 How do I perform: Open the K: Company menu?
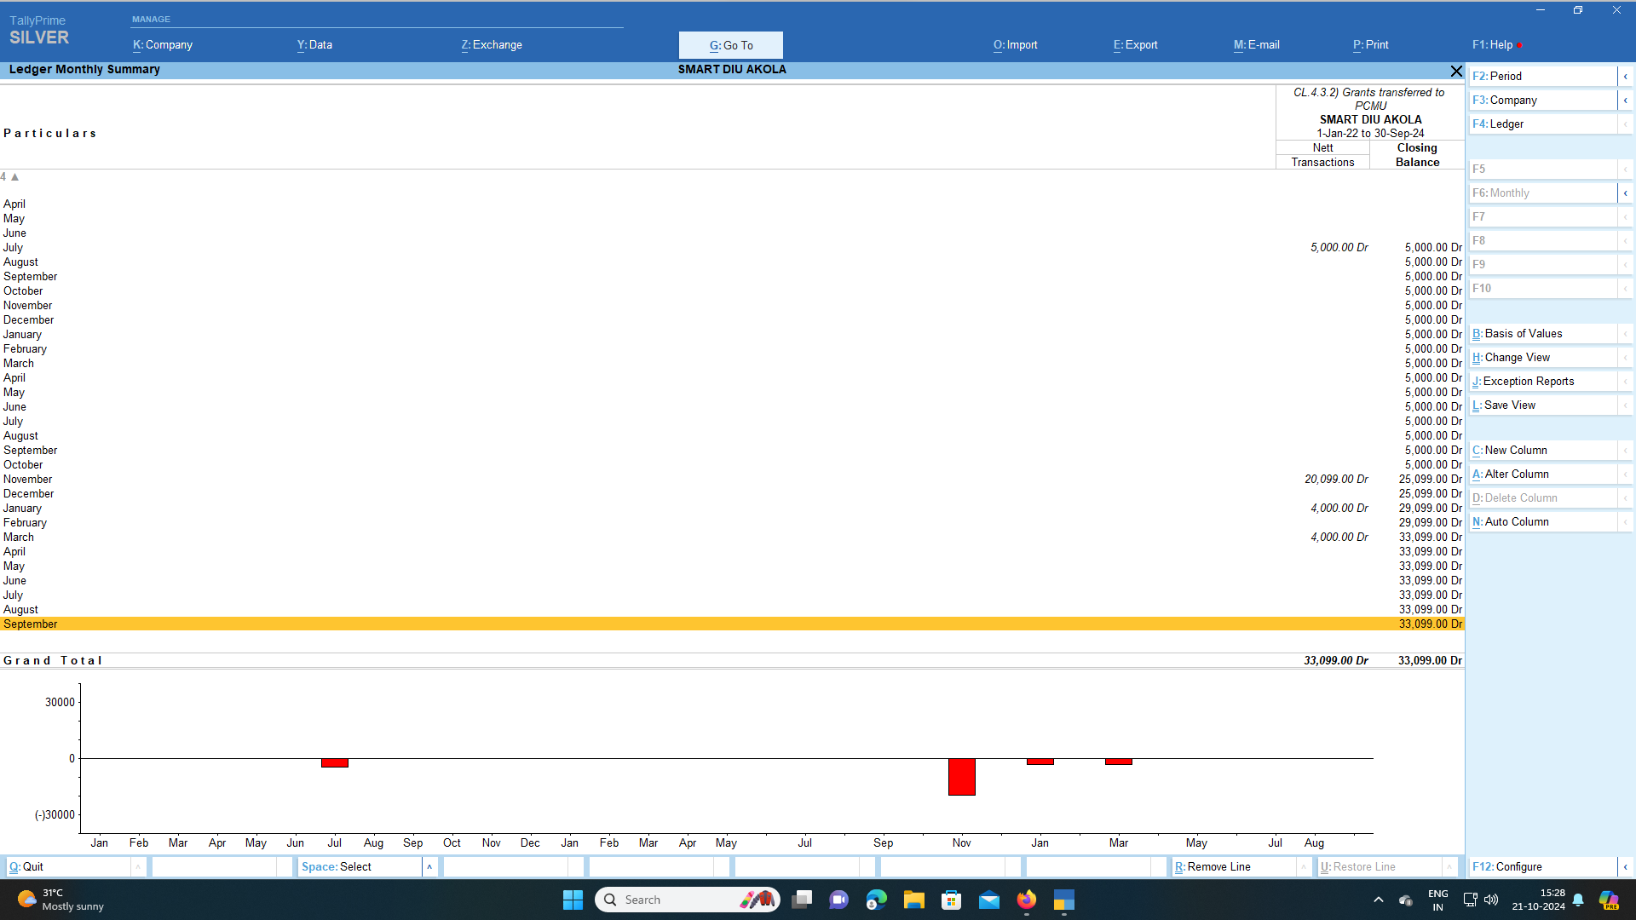coord(162,45)
